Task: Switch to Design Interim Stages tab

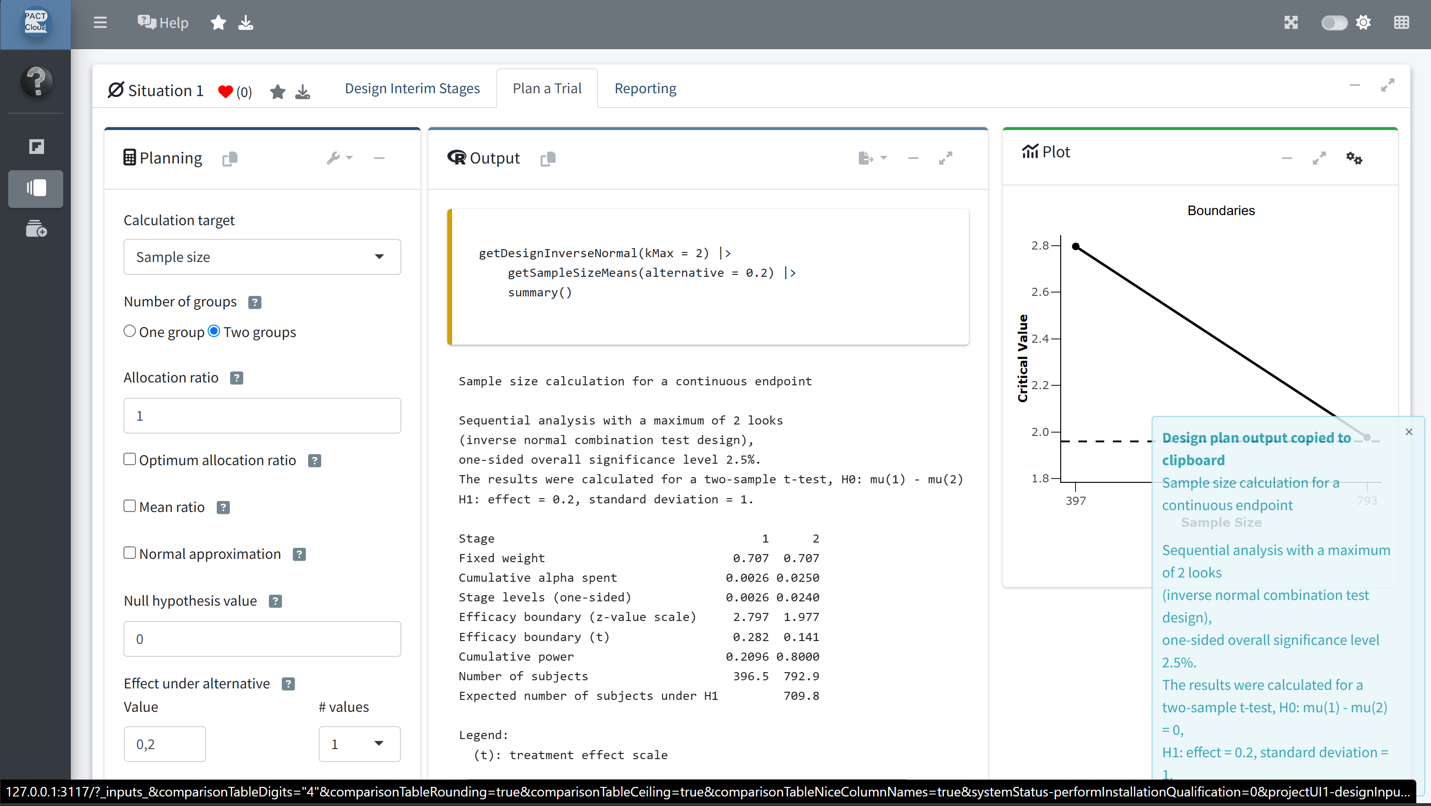Action: tap(412, 88)
